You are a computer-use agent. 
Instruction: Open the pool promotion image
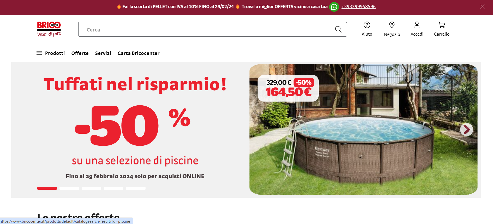tap(363, 129)
